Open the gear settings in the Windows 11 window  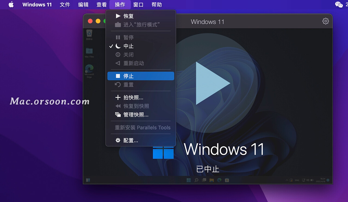[325, 21]
